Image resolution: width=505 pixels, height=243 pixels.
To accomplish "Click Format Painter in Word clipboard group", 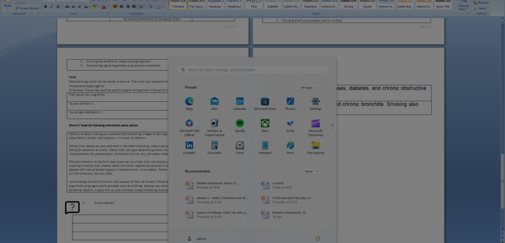I will click(26, 8).
